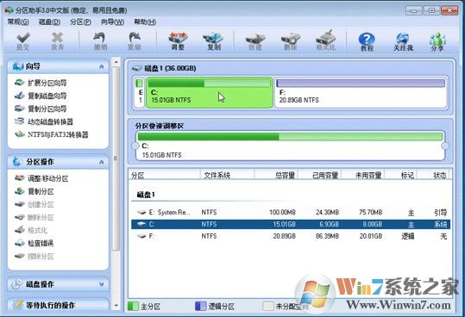Sort by 状态 column header

(434, 175)
